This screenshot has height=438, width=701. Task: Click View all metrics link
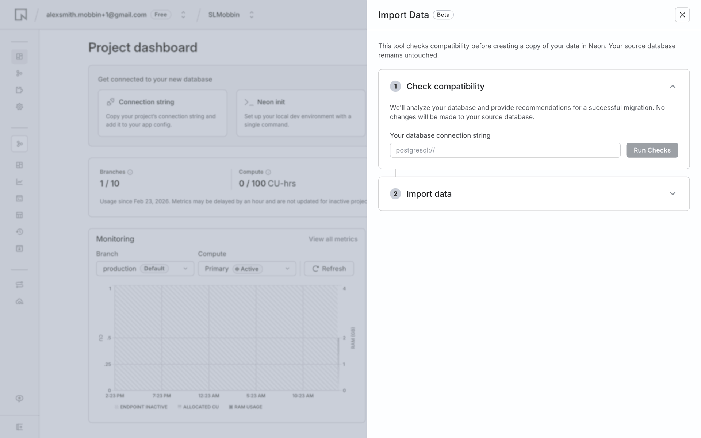pyautogui.click(x=333, y=239)
